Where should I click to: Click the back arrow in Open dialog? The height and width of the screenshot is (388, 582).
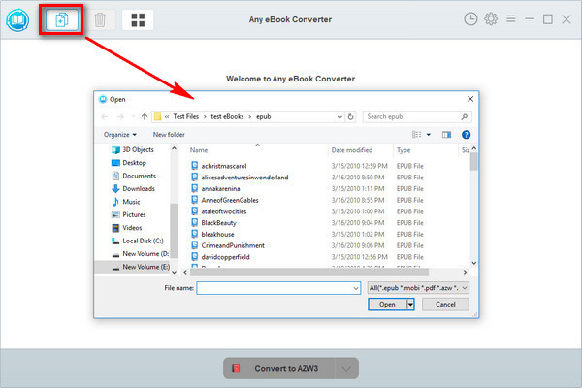105,117
